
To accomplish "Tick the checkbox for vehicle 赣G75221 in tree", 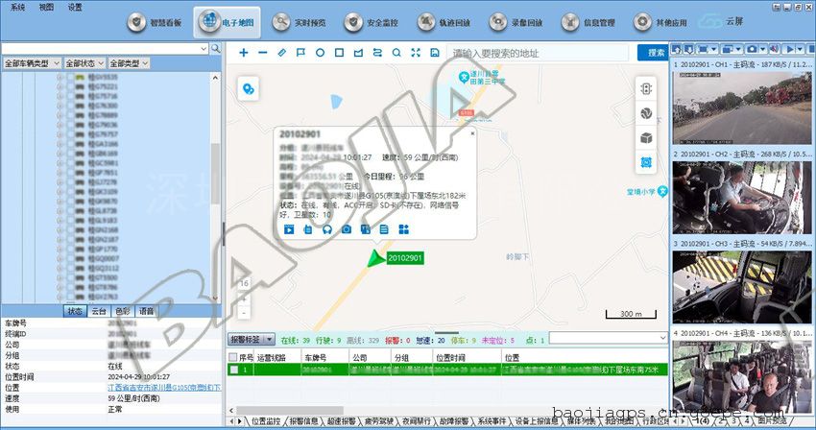I will pyautogui.click(x=68, y=87).
